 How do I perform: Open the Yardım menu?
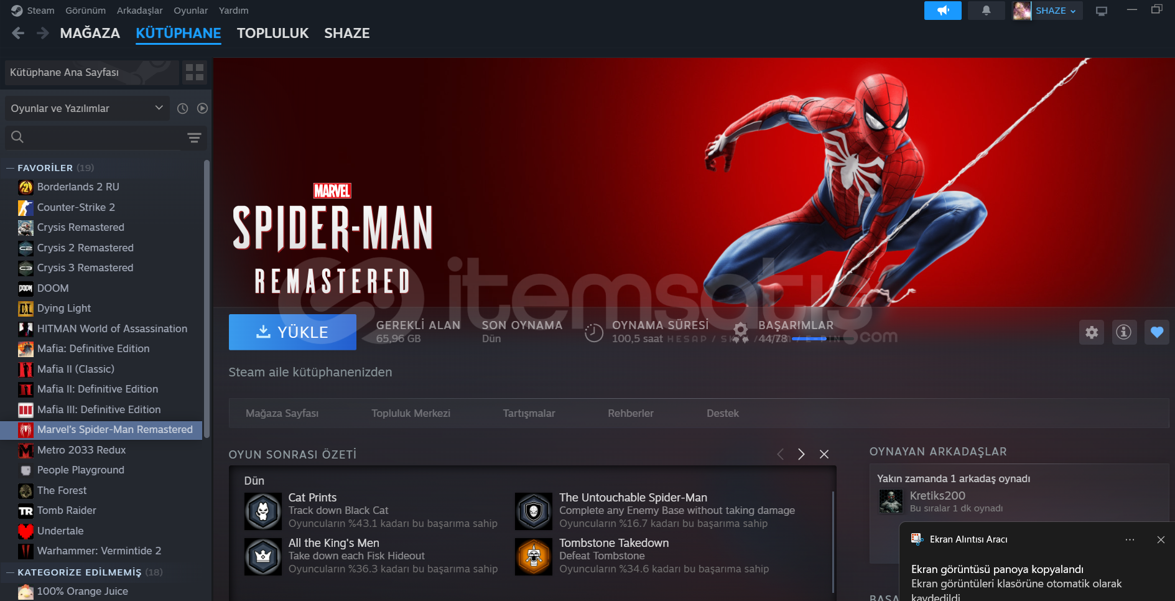click(234, 11)
